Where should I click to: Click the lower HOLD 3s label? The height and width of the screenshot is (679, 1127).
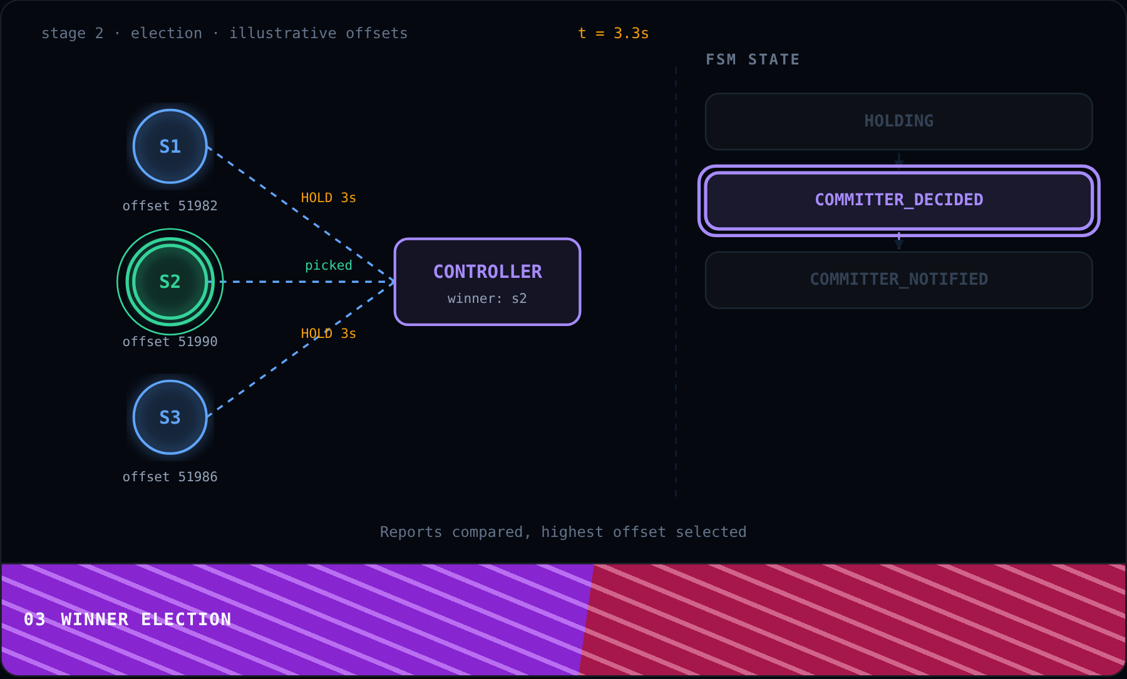tap(329, 334)
